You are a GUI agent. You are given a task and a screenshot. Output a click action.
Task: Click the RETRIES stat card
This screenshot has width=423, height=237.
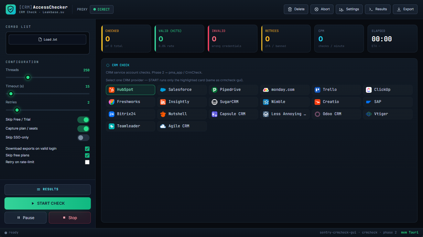coord(286,39)
